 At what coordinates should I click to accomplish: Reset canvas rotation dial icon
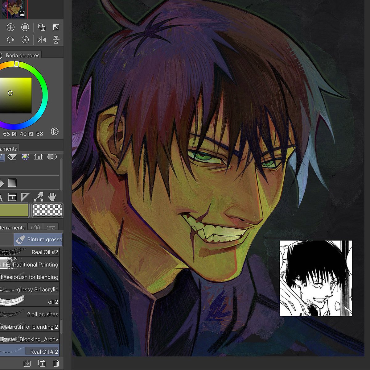click(25, 39)
